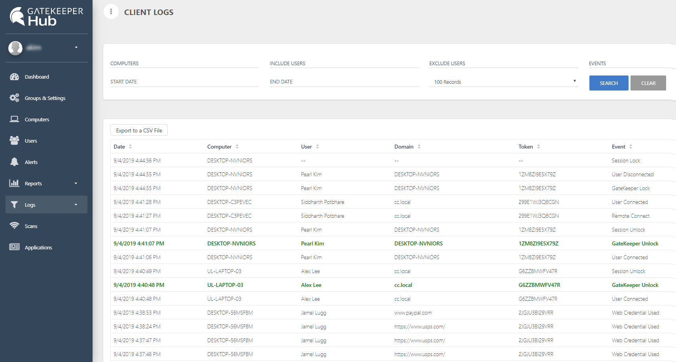This screenshot has height=362, width=676.
Task: Sort the table by Date column
Action: (x=130, y=147)
